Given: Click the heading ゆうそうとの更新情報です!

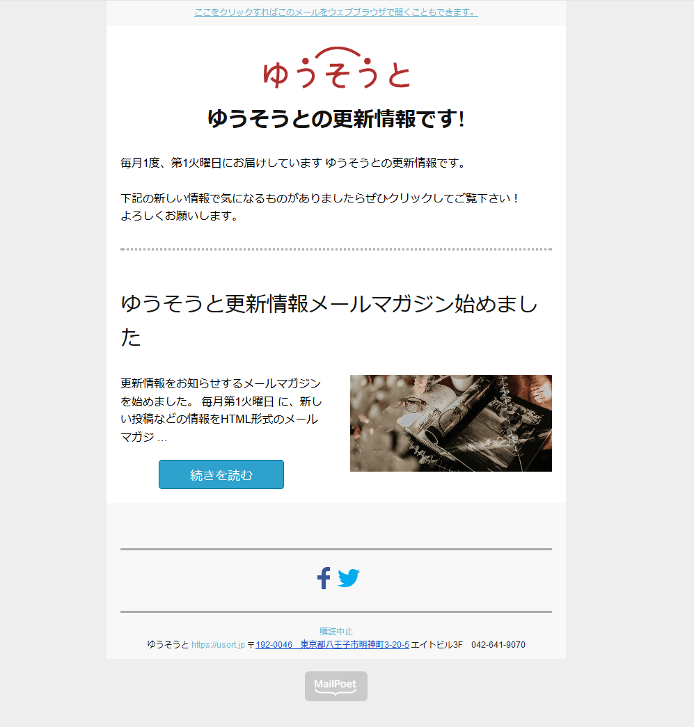Looking at the screenshot, I should (x=336, y=119).
